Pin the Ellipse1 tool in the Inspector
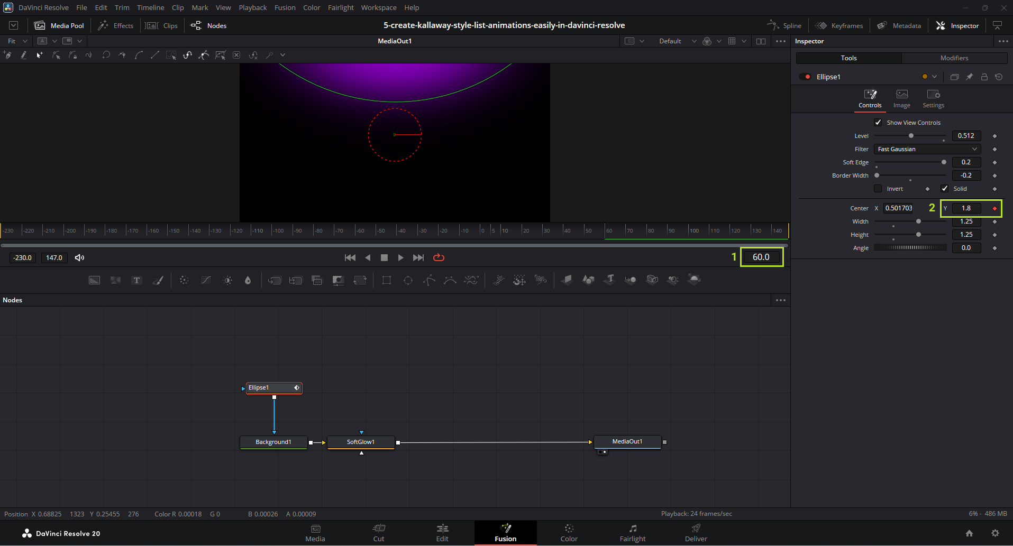 [x=969, y=77]
